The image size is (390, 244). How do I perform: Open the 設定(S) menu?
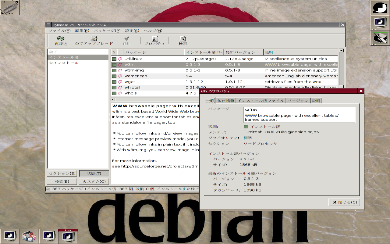click(x=132, y=31)
